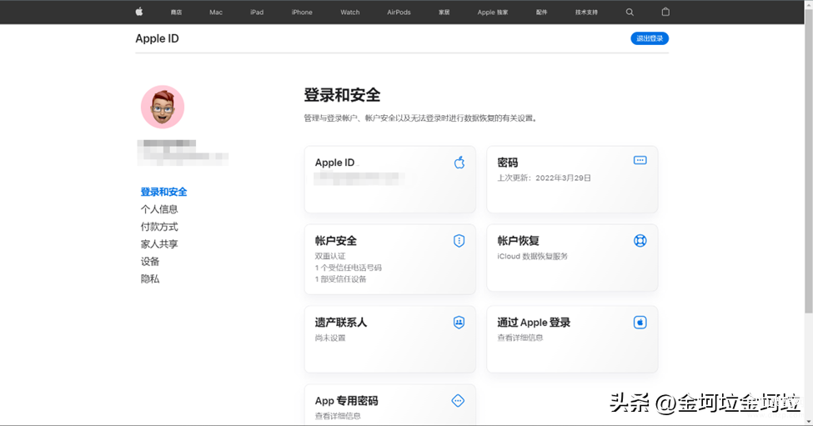Go to 付款方式 in the sidebar
Image resolution: width=813 pixels, height=426 pixels.
[x=159, y=227]
